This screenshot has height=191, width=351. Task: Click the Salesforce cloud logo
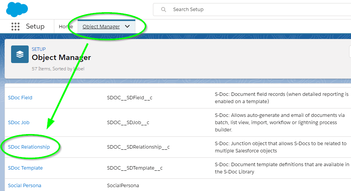click(17, 10)
